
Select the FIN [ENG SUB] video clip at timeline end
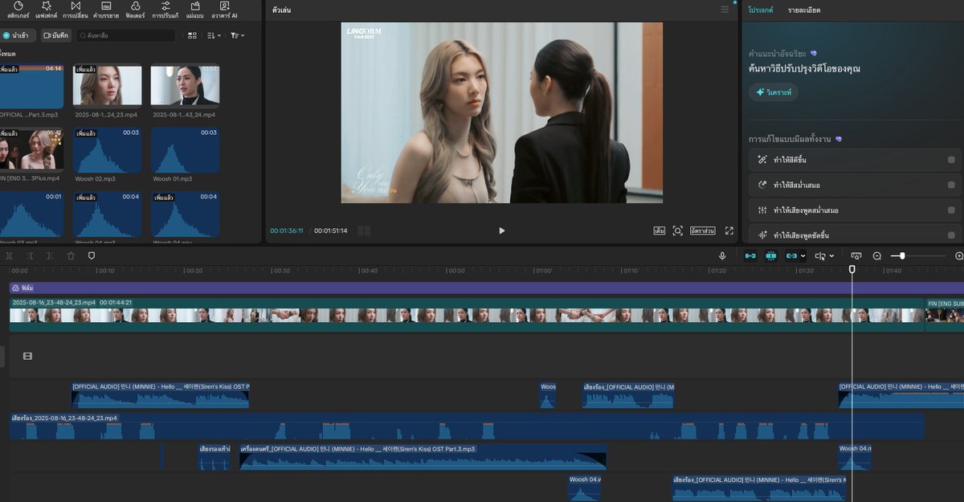tap(945, 315)
